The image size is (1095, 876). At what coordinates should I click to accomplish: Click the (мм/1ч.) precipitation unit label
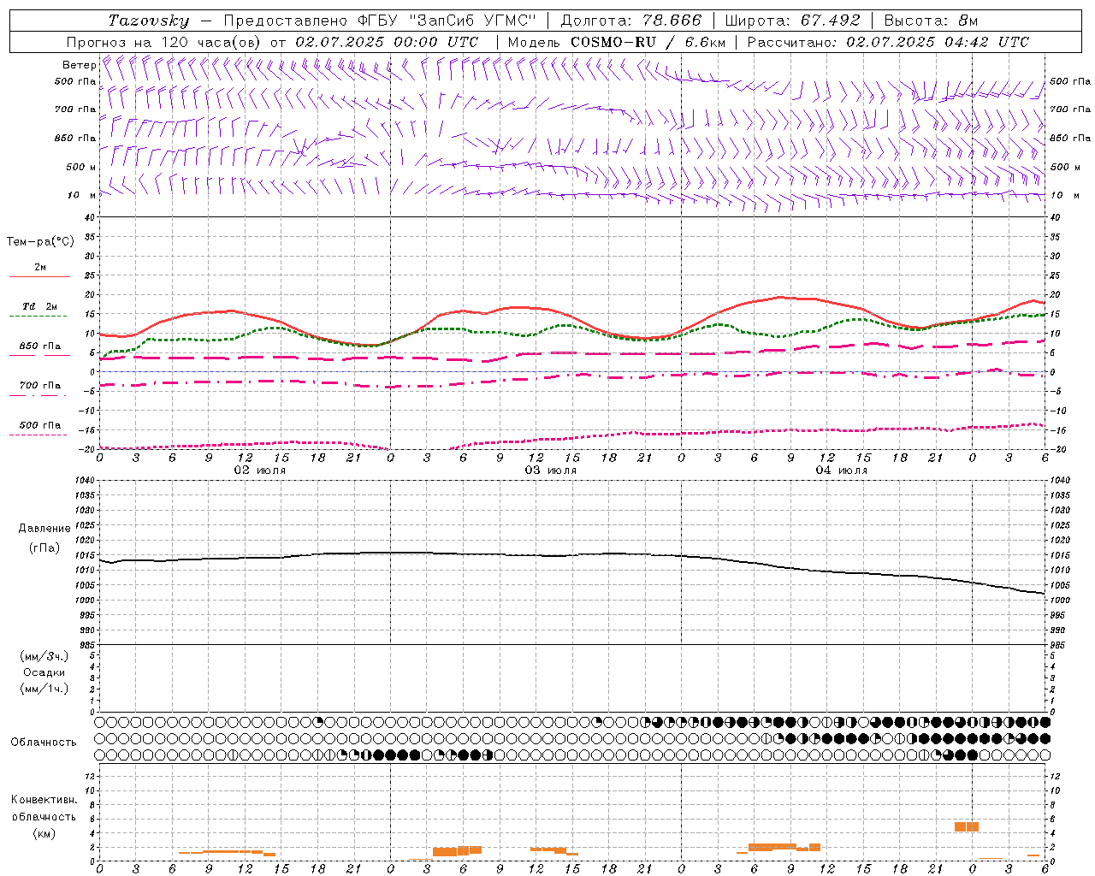click(44, 689)
